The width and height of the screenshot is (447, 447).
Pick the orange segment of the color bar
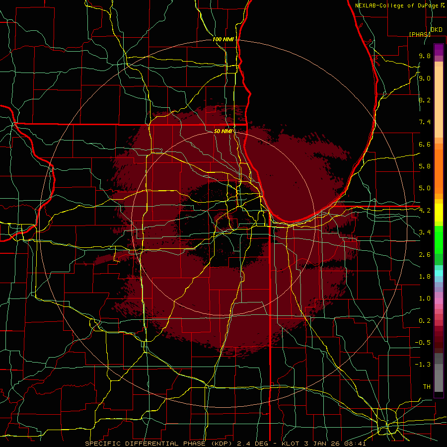coord(439,171)
